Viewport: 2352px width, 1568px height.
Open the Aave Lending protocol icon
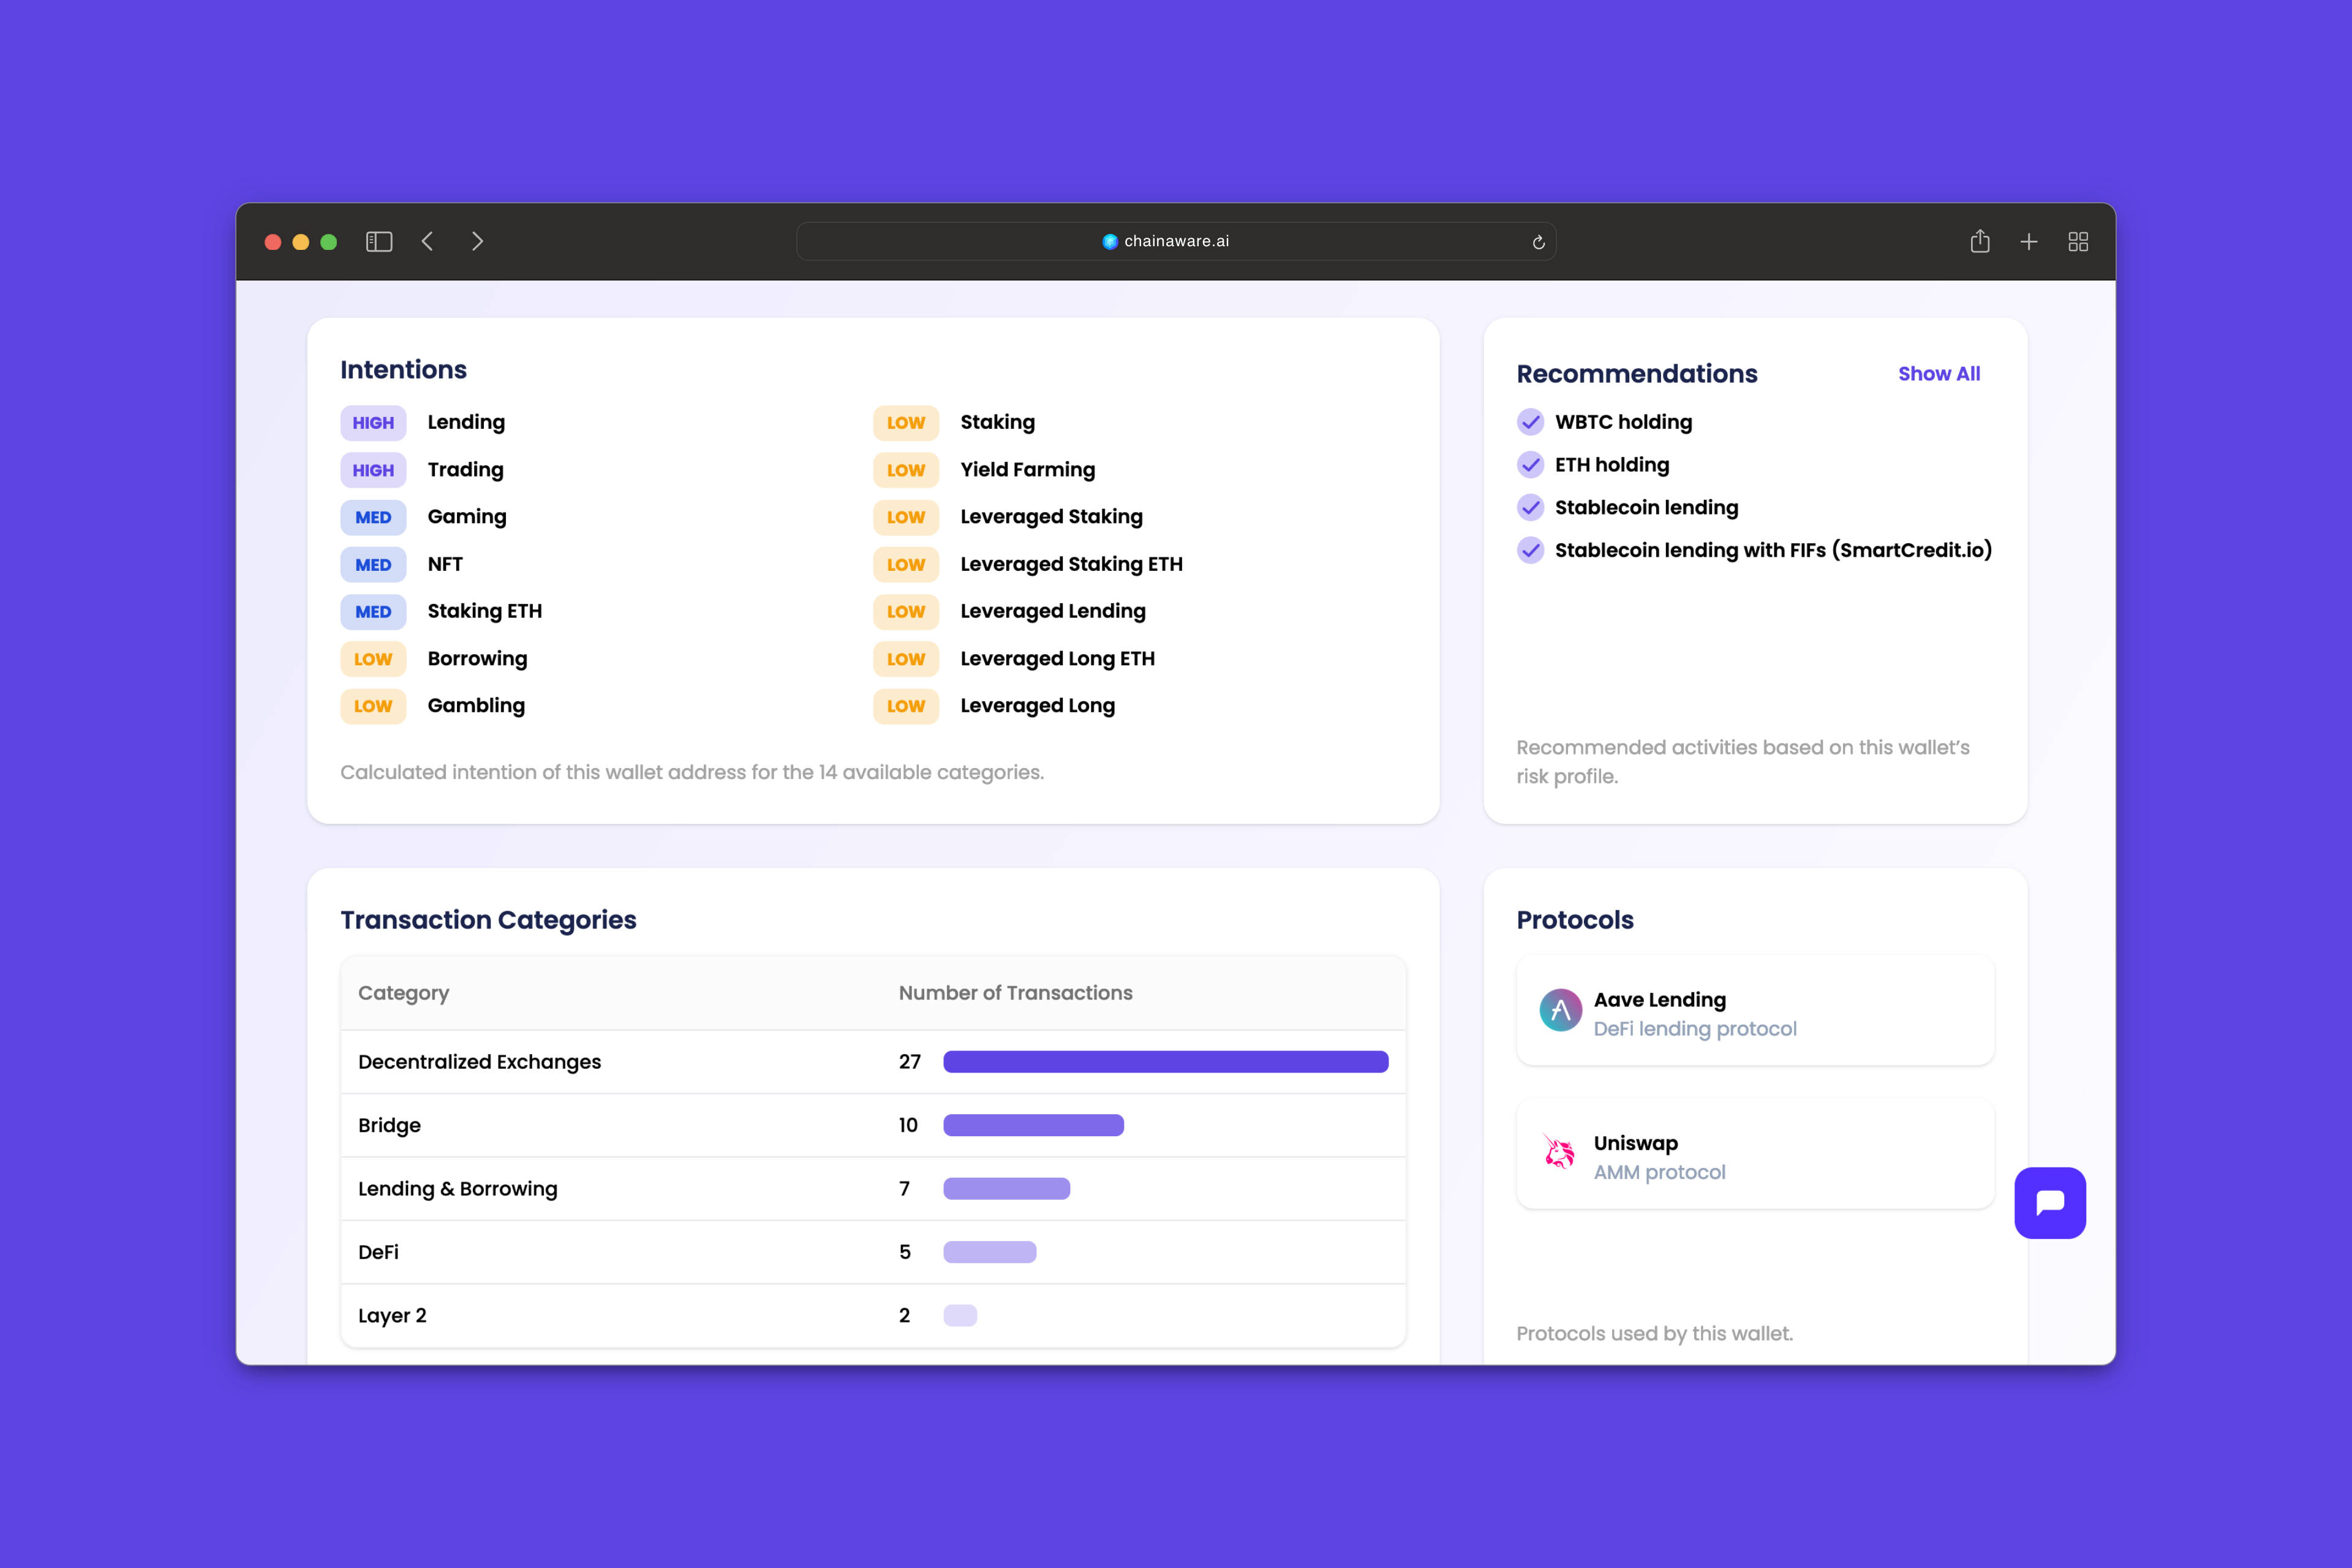(1561, 1011)
